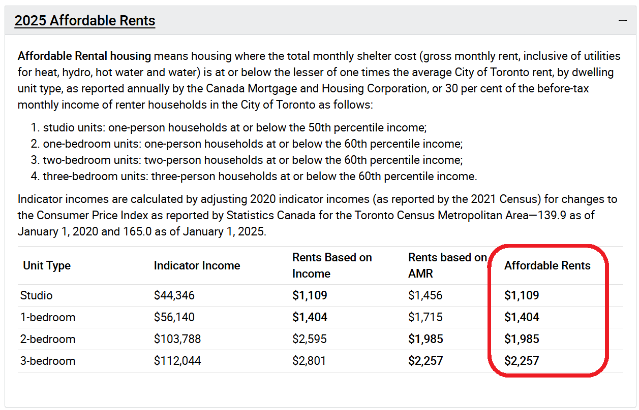The width and height of the screenshot is (639, 410).
Task: Click the Rents Based on Income header
Action: pyautogui.click(x=332, y=265)
